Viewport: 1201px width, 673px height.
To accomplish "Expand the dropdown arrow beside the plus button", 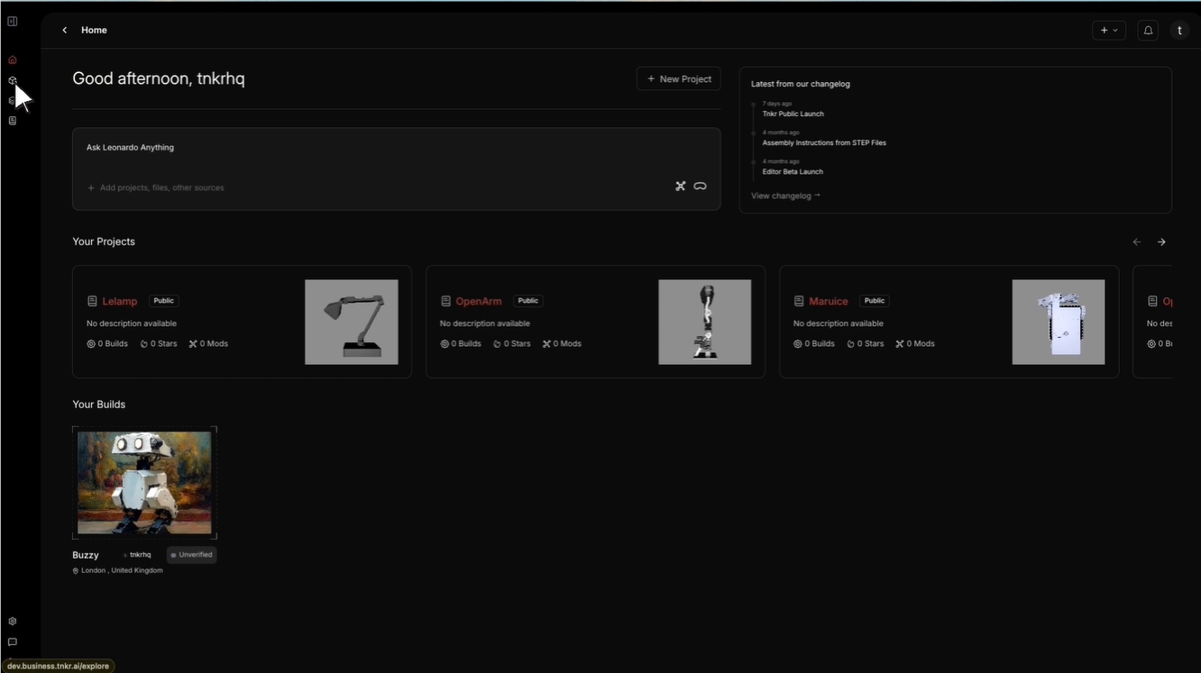I will click(x=1114, y=30).
